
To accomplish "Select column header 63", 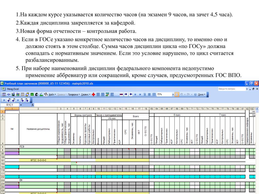I will click(152, 109).
